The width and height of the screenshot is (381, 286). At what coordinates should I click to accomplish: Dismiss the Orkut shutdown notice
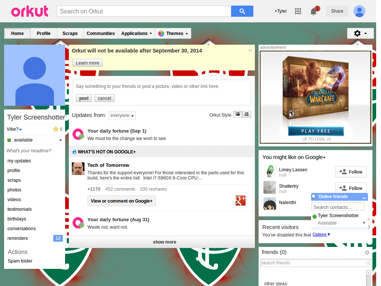point(250,51)
